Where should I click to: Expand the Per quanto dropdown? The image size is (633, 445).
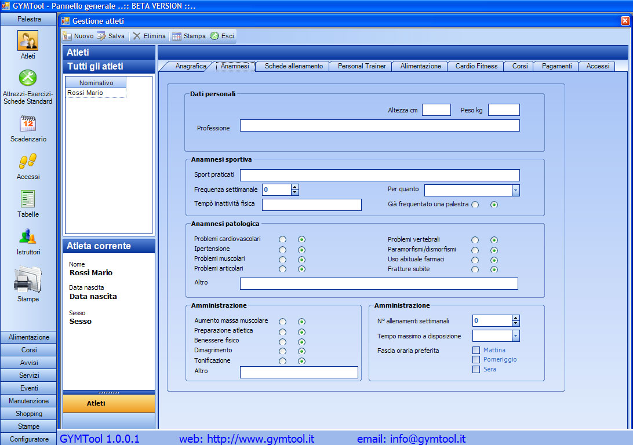(515, 191)
